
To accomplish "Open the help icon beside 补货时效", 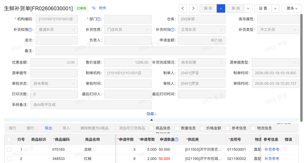I will (x=172, y=30).
